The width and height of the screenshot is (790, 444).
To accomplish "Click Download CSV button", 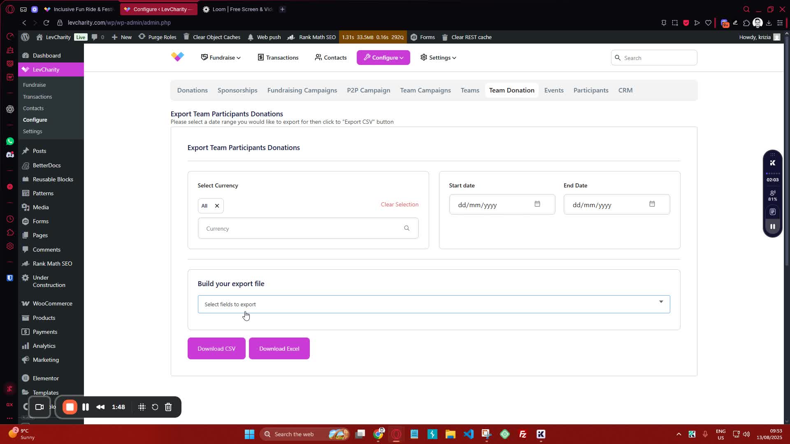I will click(x=216, y=348).
